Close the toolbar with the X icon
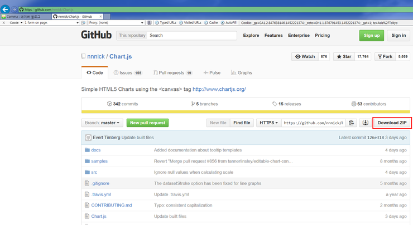Viewport: 413px width, 225px height. (4, 23)
